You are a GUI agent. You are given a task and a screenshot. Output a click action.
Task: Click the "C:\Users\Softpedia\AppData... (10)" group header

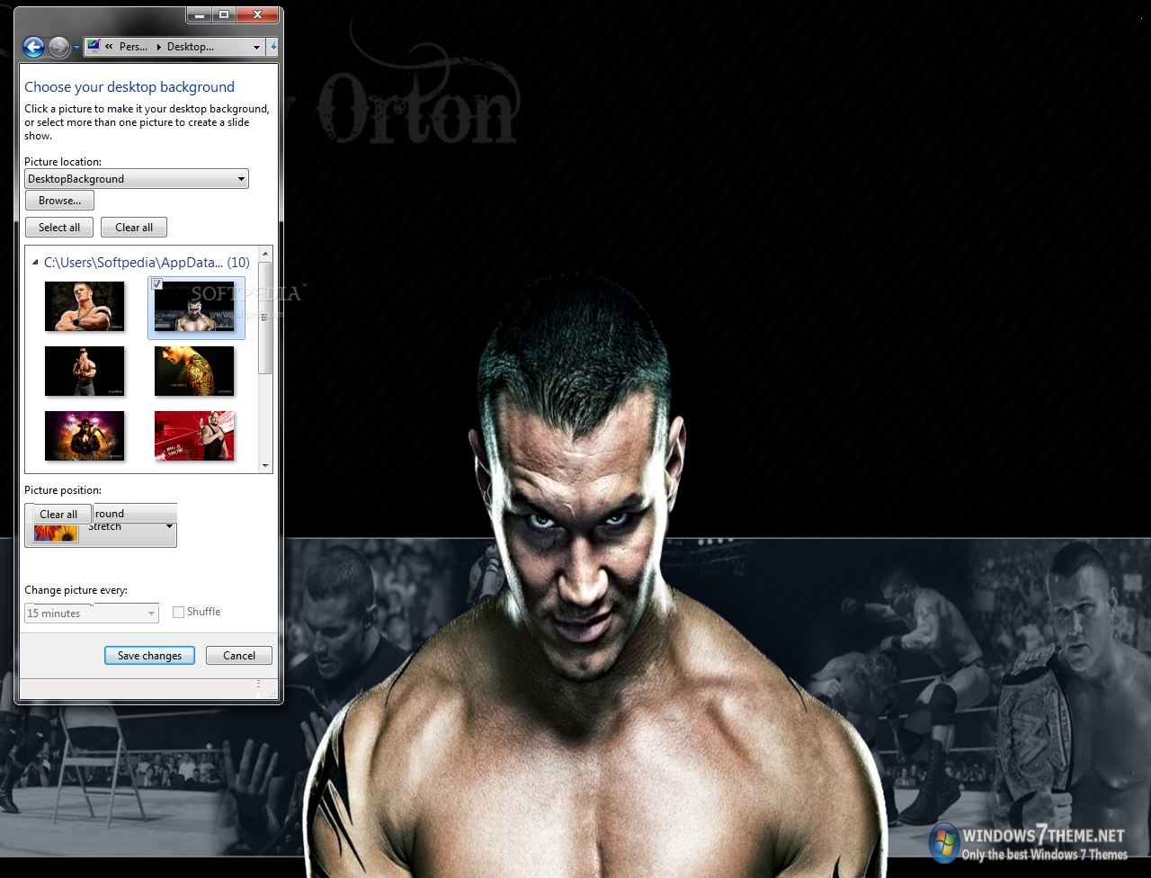tap(147, 263)
